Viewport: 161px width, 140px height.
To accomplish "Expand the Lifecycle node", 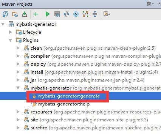I will (11, 32).
